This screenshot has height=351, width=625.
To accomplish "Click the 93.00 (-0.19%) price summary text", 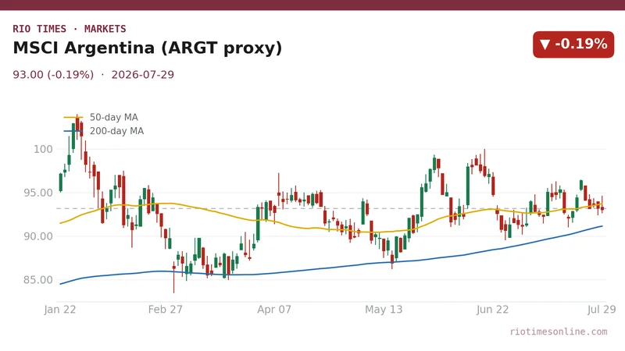I will coord(53,74).
